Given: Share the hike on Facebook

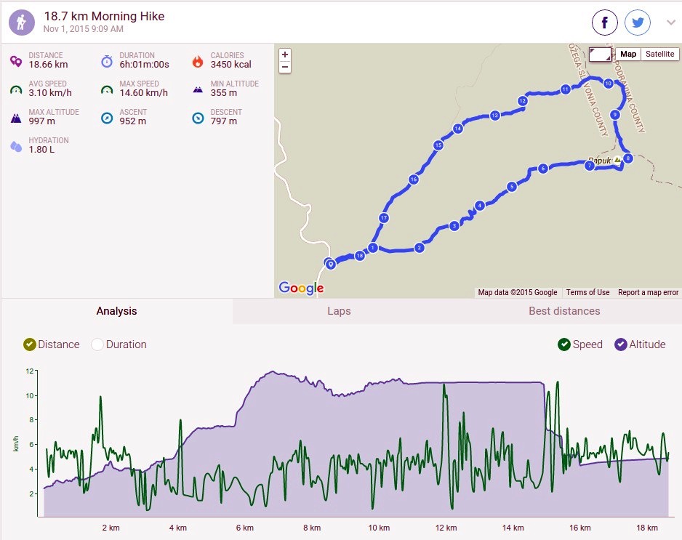Looking at the screenshot, I should point(605,23).
